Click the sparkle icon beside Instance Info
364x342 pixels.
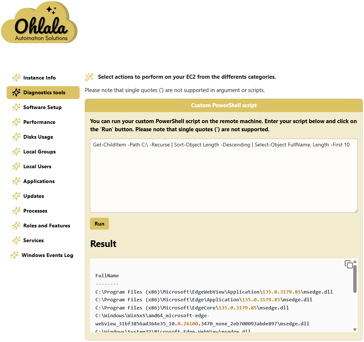(x=16, y=78)
